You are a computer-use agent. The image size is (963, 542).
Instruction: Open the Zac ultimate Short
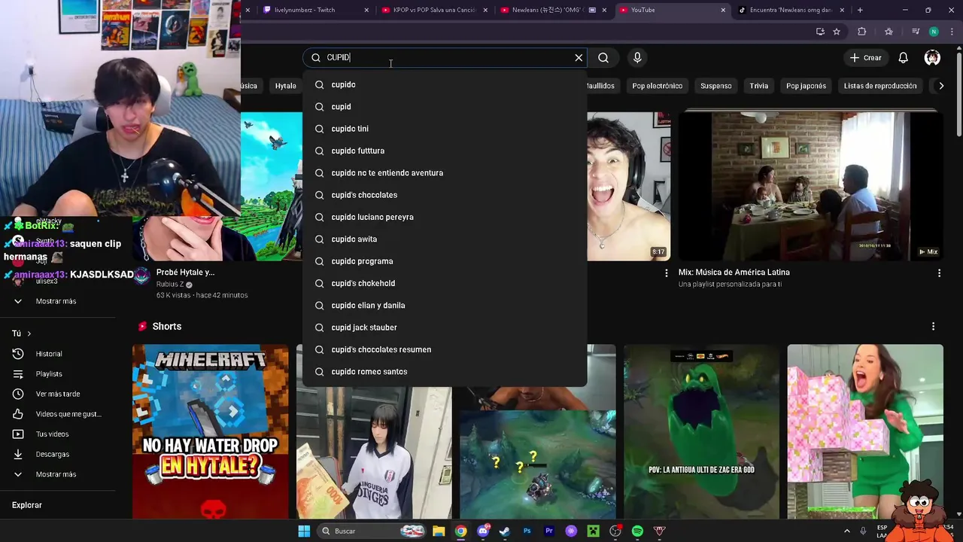[x=701, y=431]
